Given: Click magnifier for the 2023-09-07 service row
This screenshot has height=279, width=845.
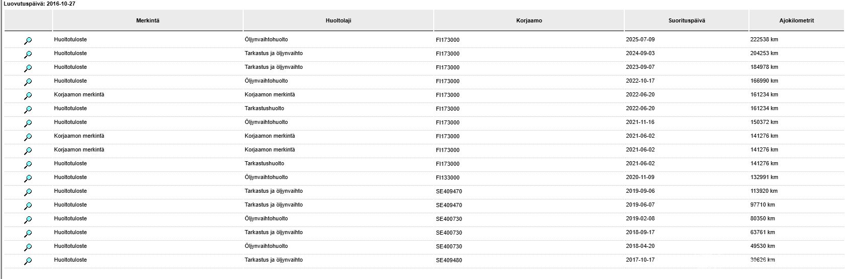Looking at the screenshot, I should [x=28, y=68].
